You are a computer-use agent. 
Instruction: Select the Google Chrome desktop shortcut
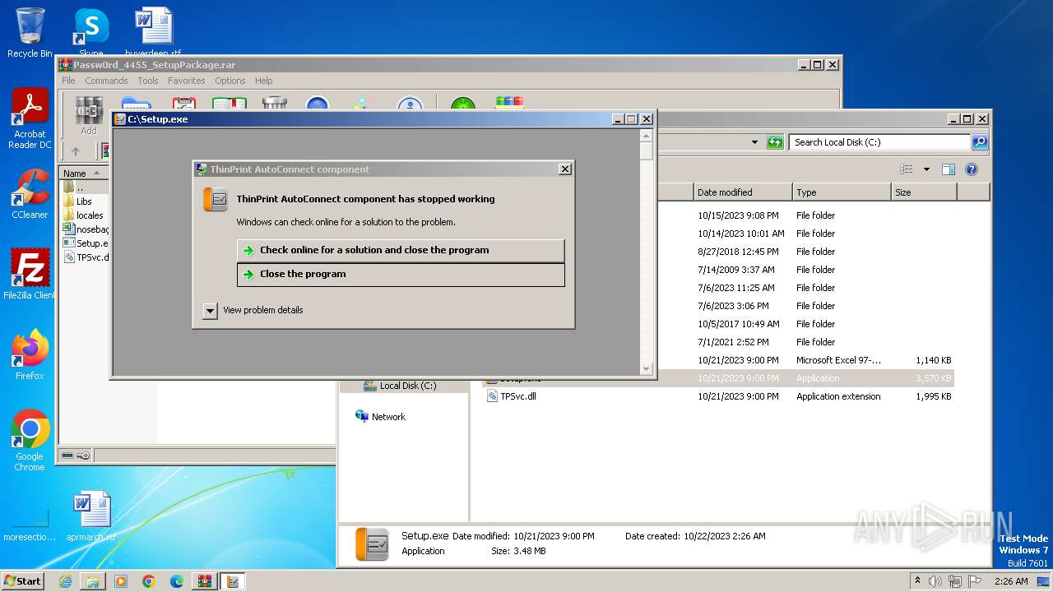pos(30,441)
